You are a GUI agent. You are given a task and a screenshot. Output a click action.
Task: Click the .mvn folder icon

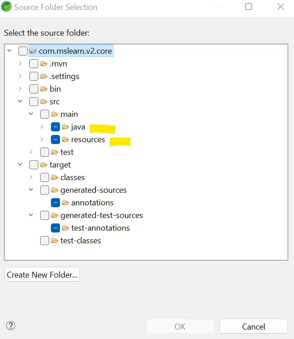pos(44,64)
